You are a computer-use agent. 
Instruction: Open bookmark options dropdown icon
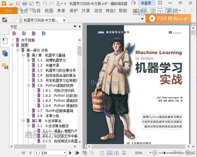coord(44,34)
